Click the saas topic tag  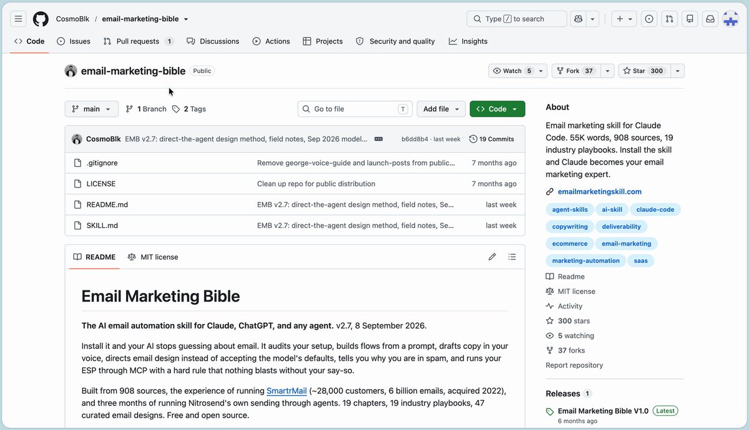[x=641, y=260]
